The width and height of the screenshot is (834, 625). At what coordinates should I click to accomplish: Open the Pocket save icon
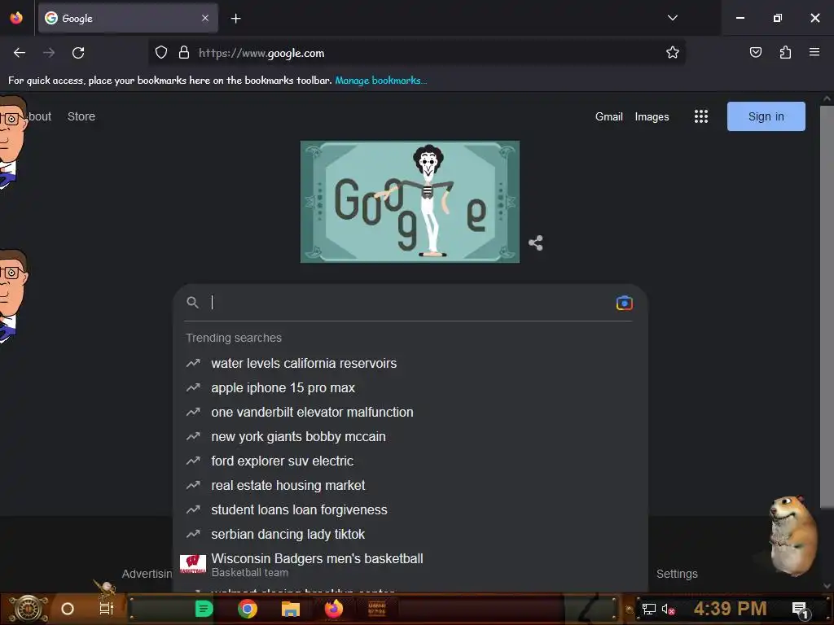[x=755, y=53]
